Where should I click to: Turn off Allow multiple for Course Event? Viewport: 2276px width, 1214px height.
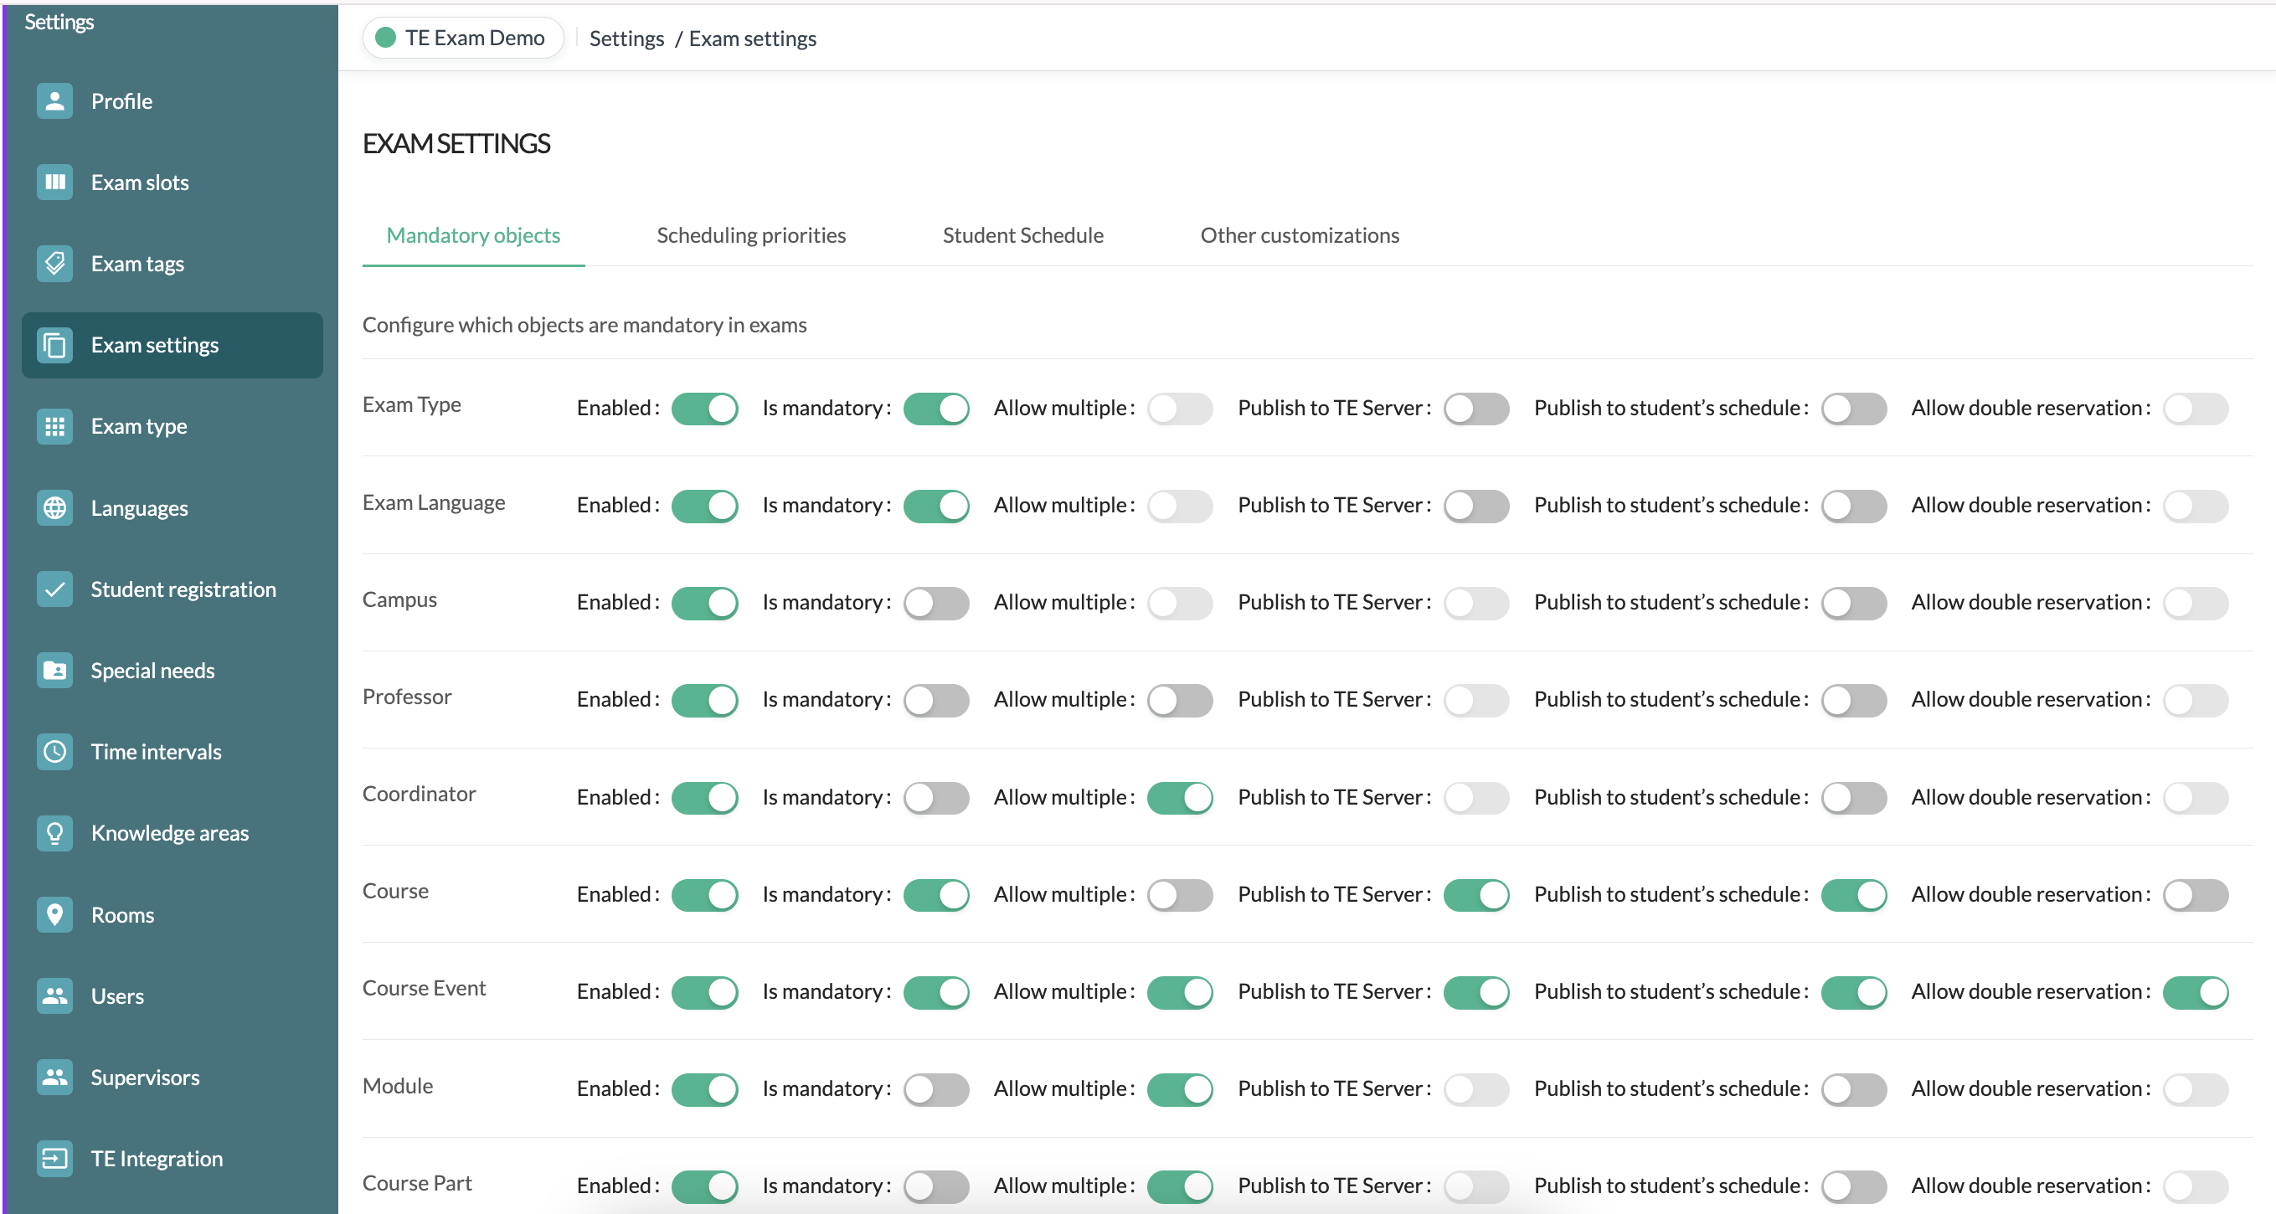(1180, 991)
